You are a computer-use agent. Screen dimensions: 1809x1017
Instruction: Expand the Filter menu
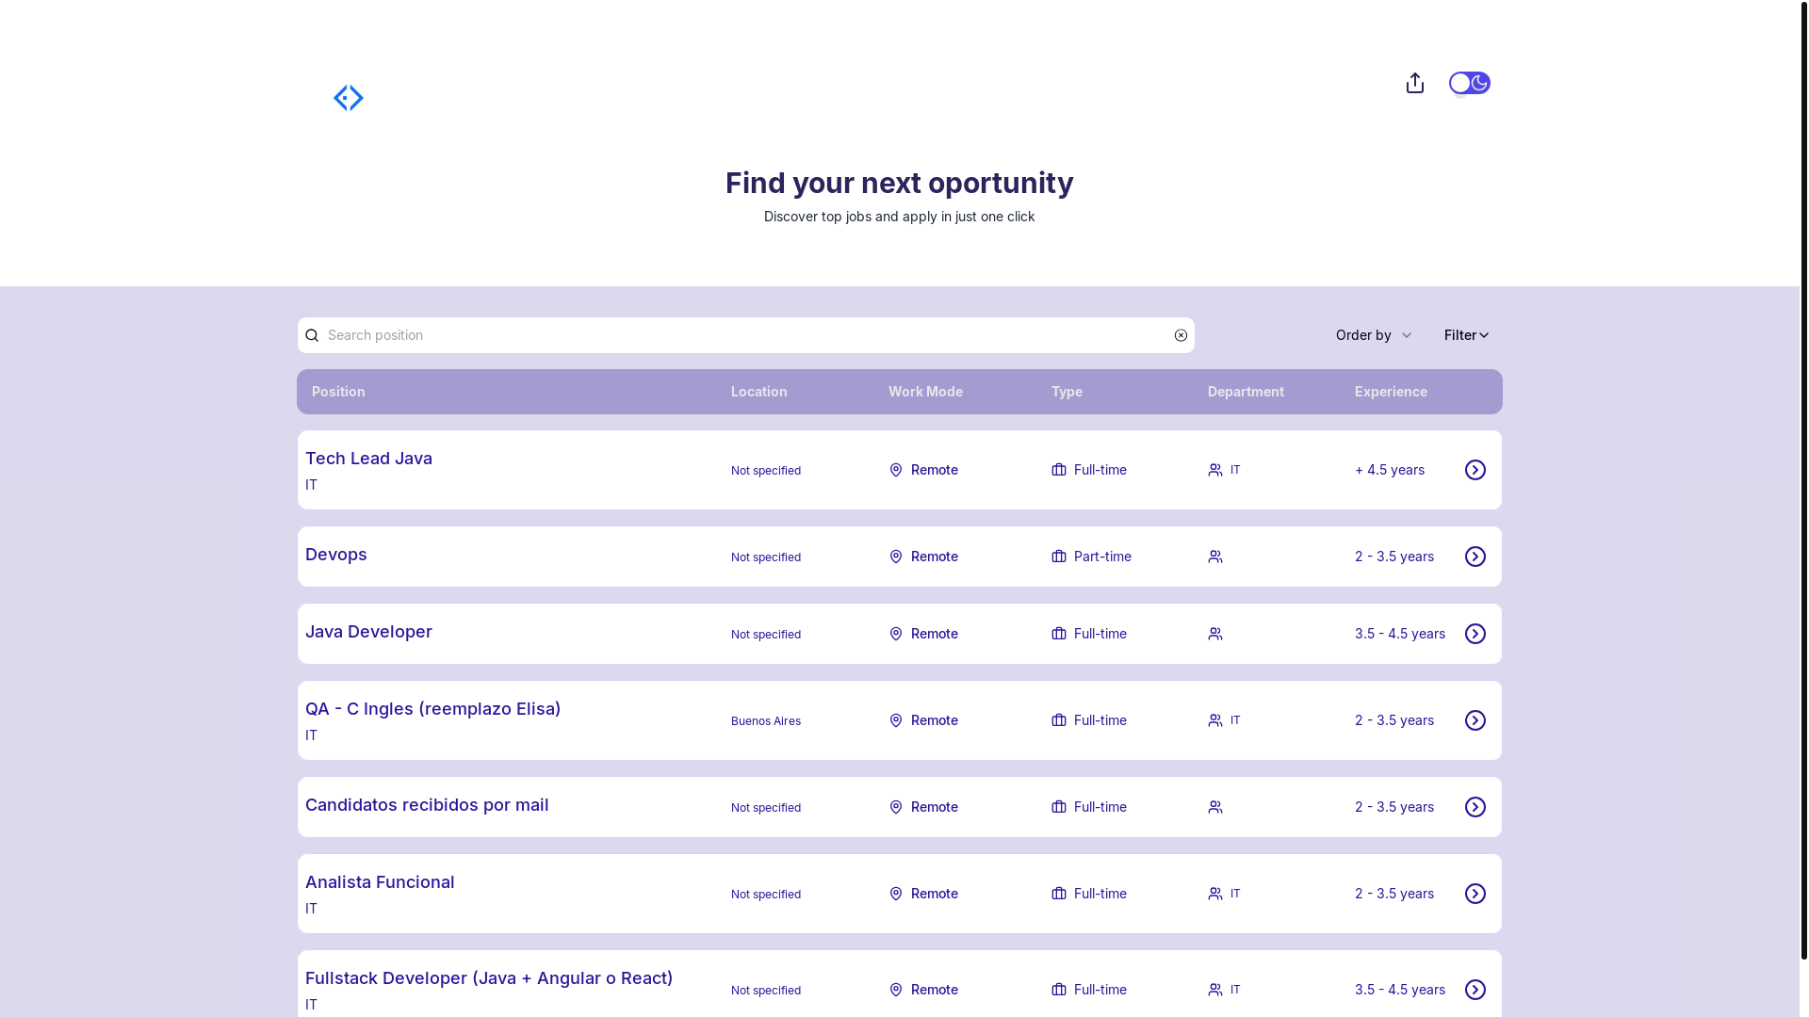click(1466, 335)
